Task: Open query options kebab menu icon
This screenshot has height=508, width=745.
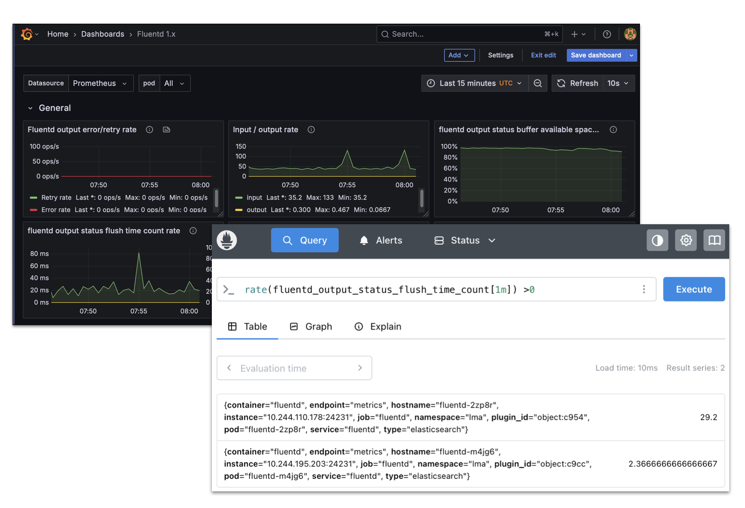Action: [644, 289]
